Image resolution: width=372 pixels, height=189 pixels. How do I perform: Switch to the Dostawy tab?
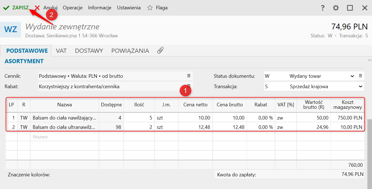point(89,51)
